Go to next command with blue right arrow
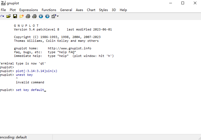Viewport: 201px width, 140px height. coord(47,16)
